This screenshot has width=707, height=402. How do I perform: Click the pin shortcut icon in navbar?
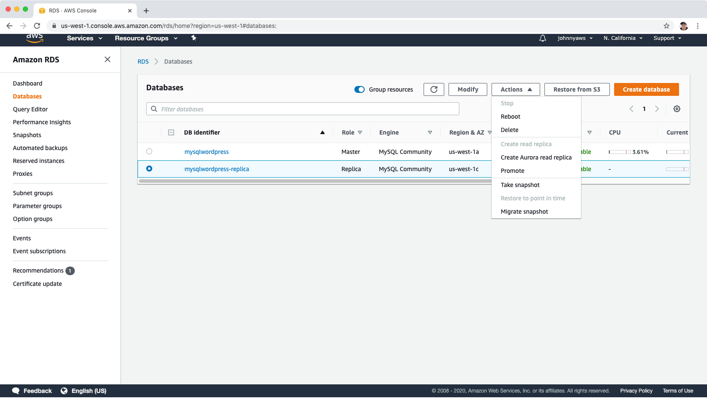(194, 38)
